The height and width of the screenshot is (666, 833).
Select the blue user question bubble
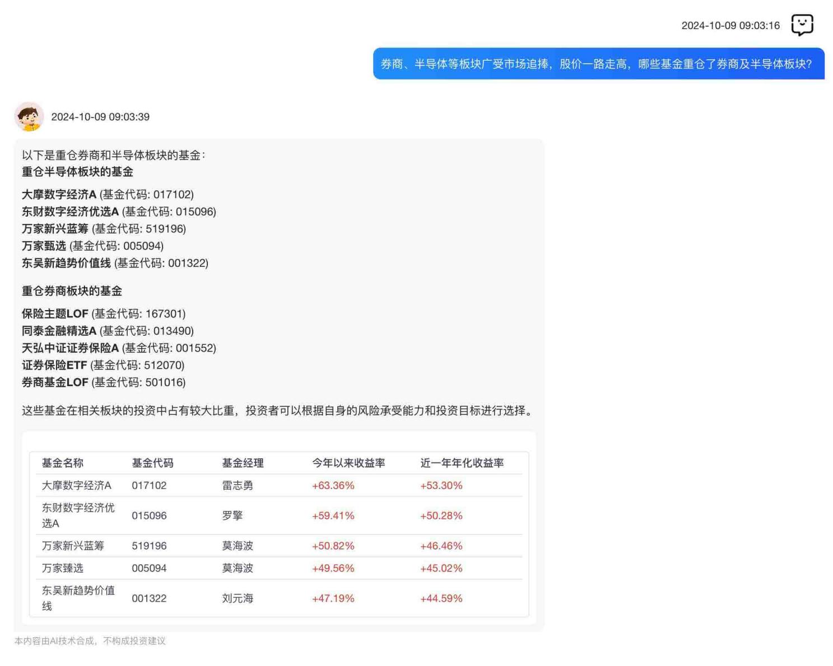tap(599, 64)
